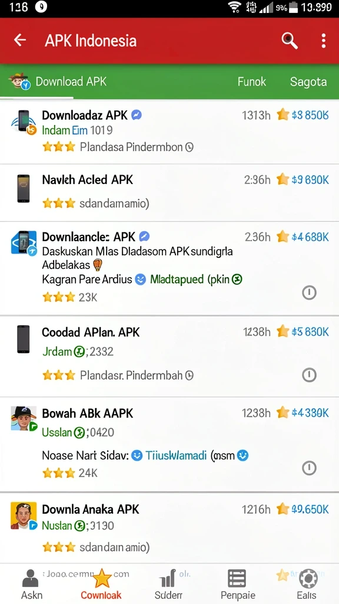Open the Downla Anaka APK avatar thumbnail
Viewport: 339px width, 604px height.
point(24,516)
